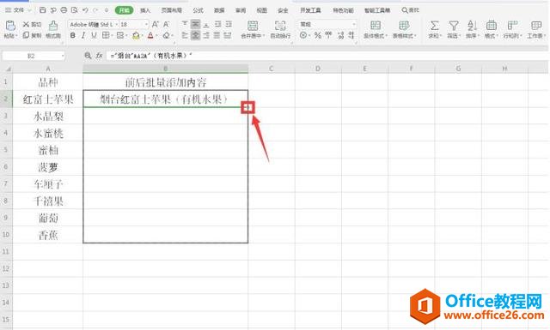Screen dimensions: 550x330
Task: Toggle italic formatting
Action: pos(83,35)
